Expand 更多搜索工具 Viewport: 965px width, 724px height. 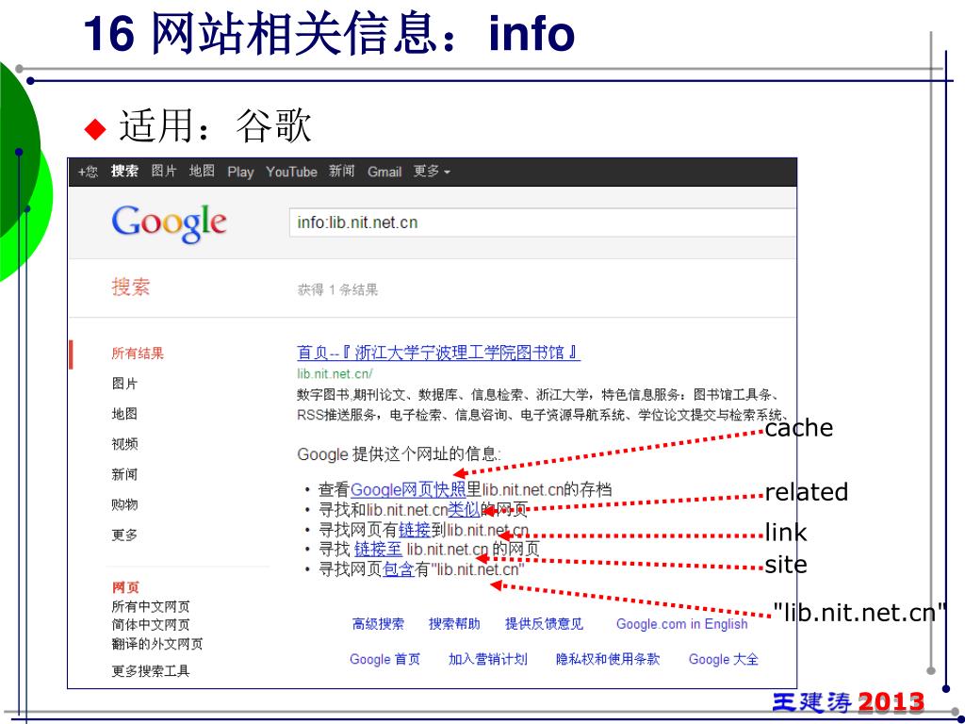tap(151, 671)
